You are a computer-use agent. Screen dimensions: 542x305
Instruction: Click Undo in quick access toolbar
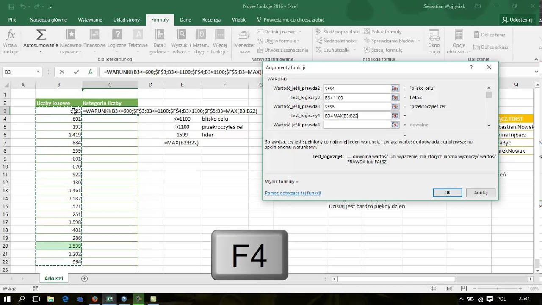click(x=23, y=6)
